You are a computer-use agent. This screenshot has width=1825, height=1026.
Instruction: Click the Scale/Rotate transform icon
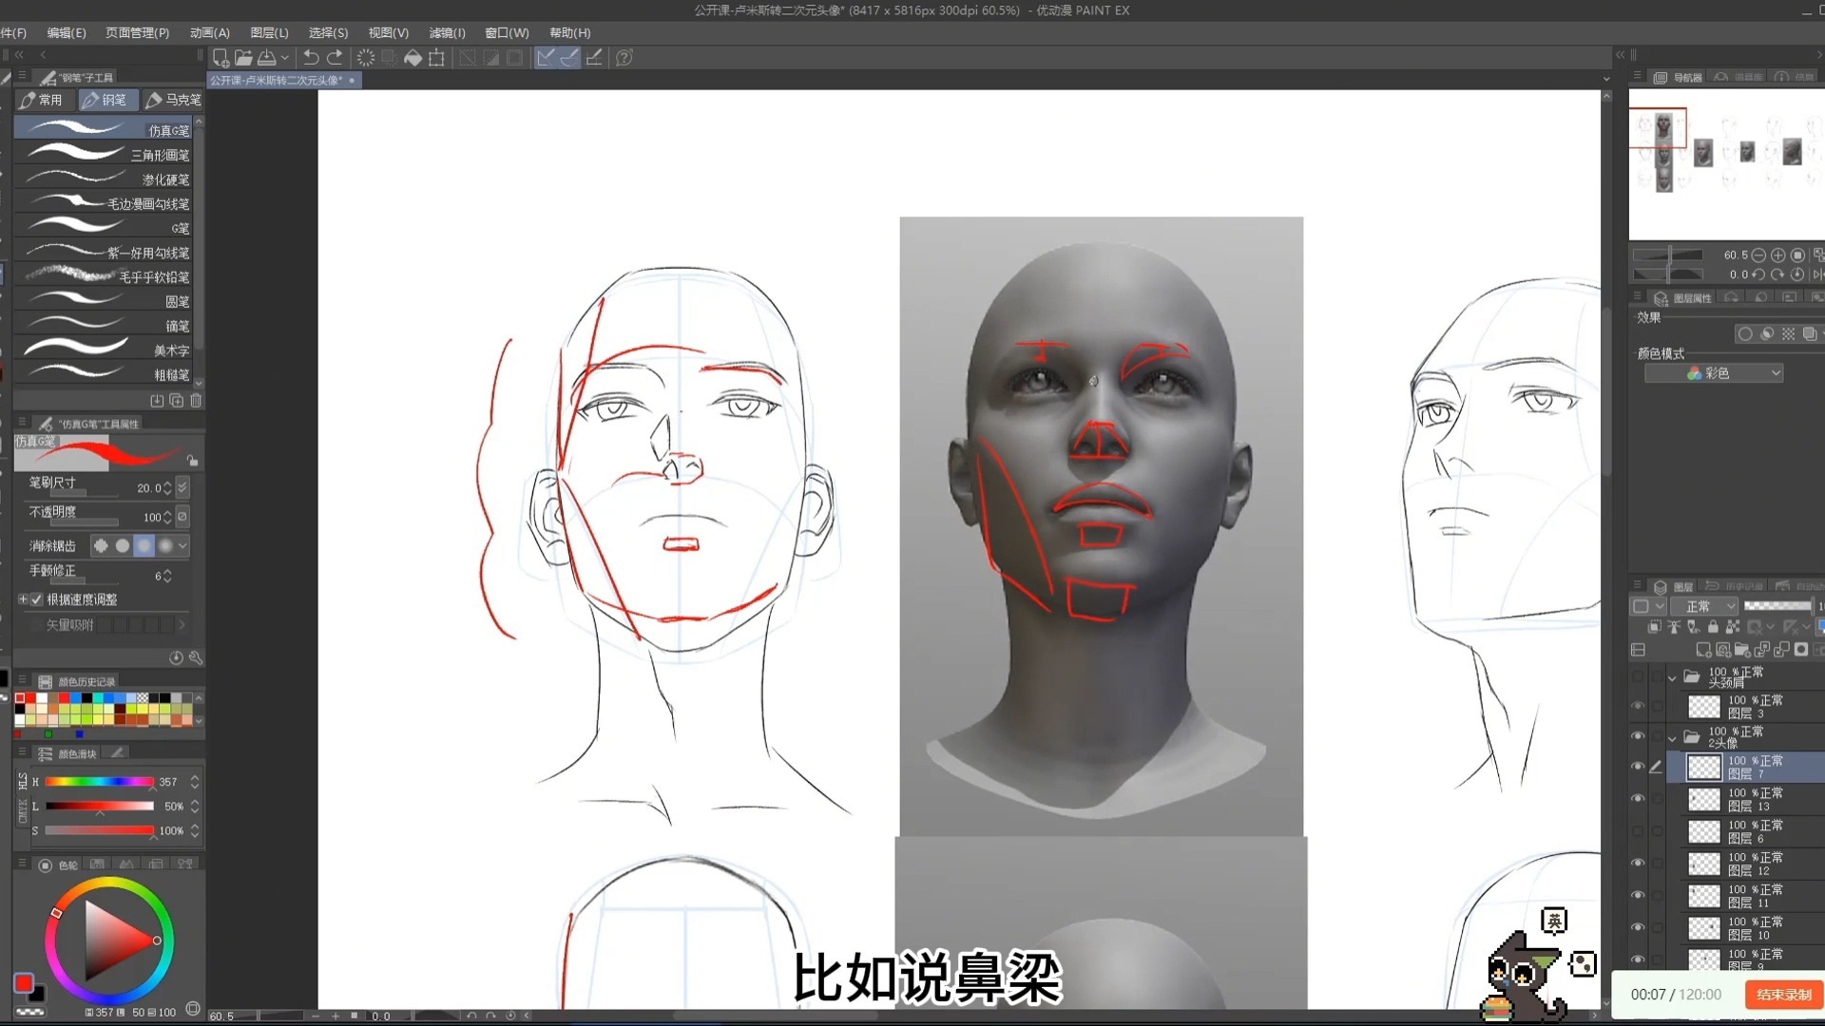(x=436, y=58)
